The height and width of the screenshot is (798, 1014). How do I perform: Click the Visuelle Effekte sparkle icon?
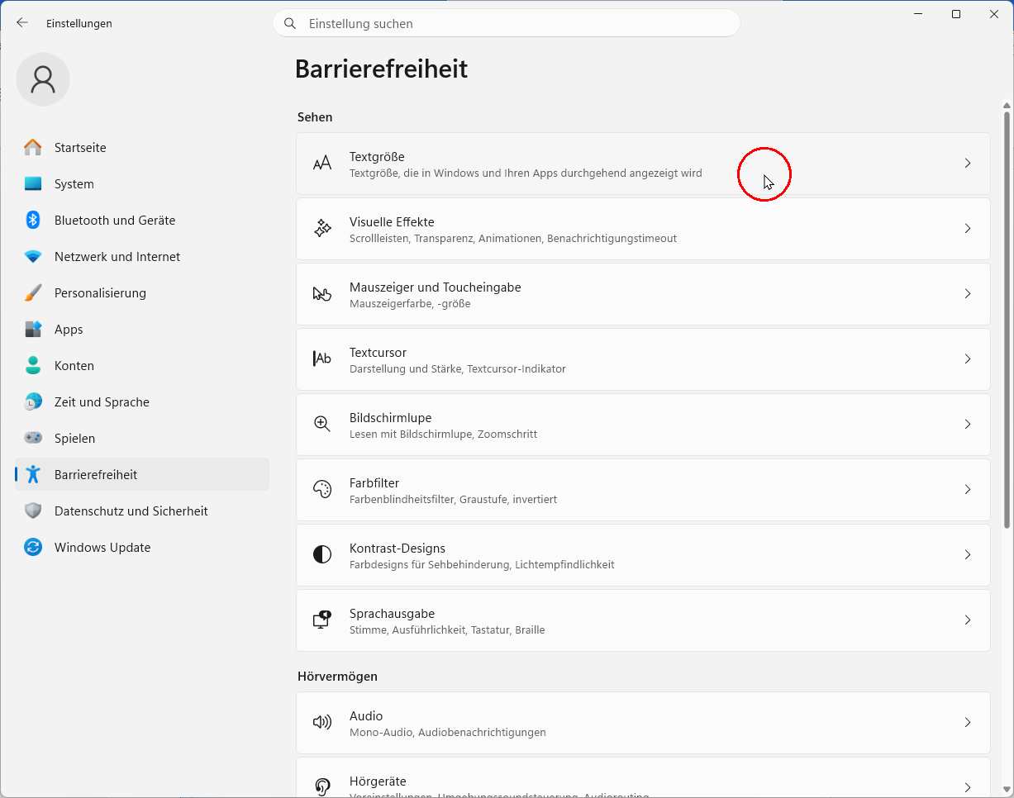tap(322, 229)
